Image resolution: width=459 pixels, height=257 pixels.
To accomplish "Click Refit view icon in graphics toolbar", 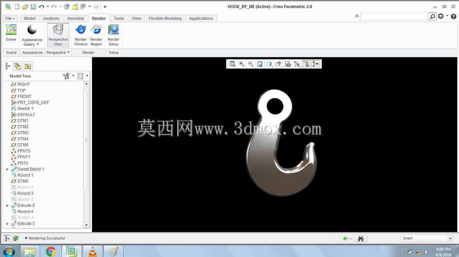I will [x=233, y=64].
